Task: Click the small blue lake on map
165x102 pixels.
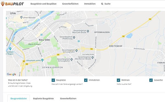Action: (129, 36)
